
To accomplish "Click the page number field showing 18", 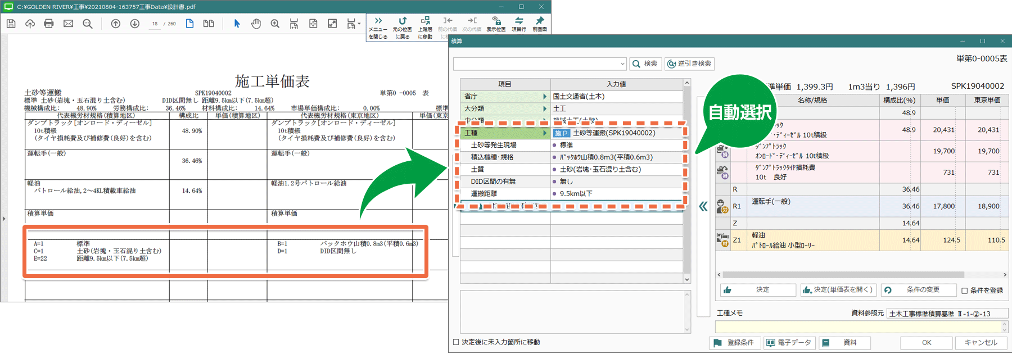I will pos(155,24).
